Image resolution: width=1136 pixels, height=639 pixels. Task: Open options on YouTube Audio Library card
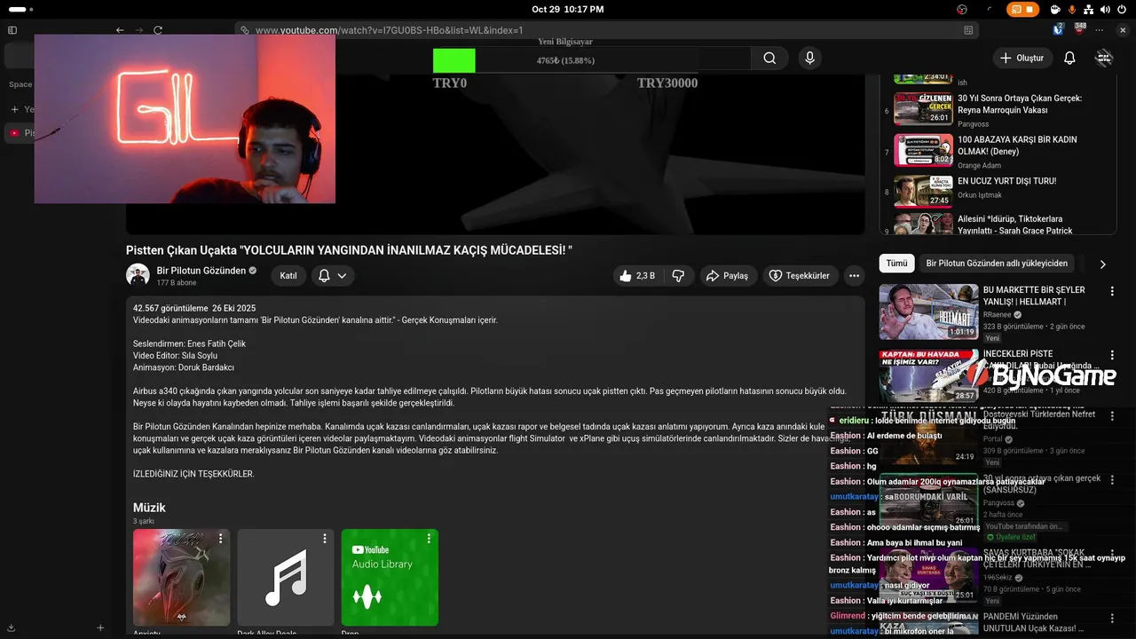(429, 539)
